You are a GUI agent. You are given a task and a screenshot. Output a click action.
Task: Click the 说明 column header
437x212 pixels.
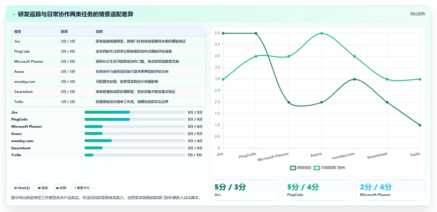pyautogui.click(x=99, y=32)
